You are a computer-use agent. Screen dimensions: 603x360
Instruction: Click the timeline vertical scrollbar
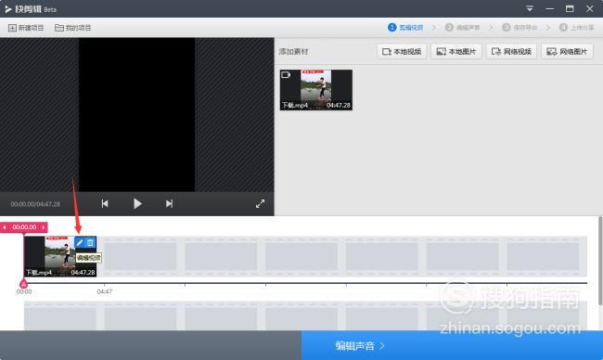click(x=600, y=262)
